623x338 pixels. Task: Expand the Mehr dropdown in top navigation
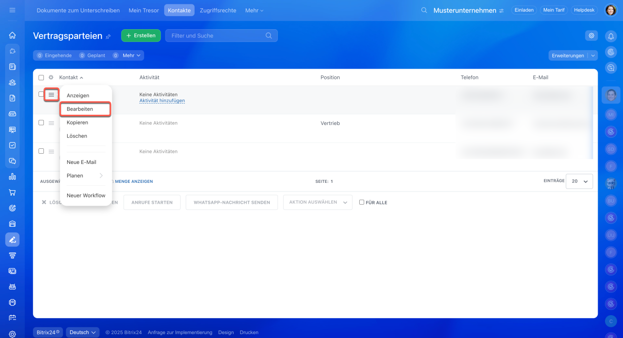(254, 10)
